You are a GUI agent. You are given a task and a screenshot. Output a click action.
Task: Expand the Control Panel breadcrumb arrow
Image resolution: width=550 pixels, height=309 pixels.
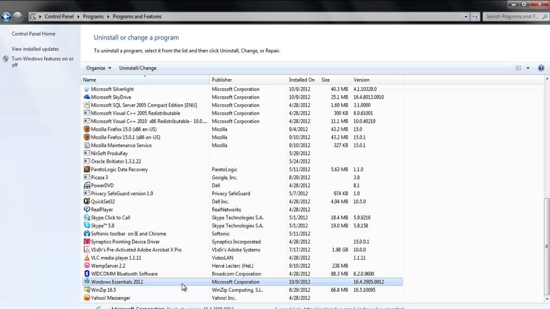click(78, 17)
